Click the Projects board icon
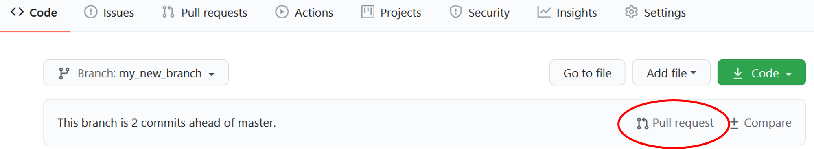 (368, 12)
